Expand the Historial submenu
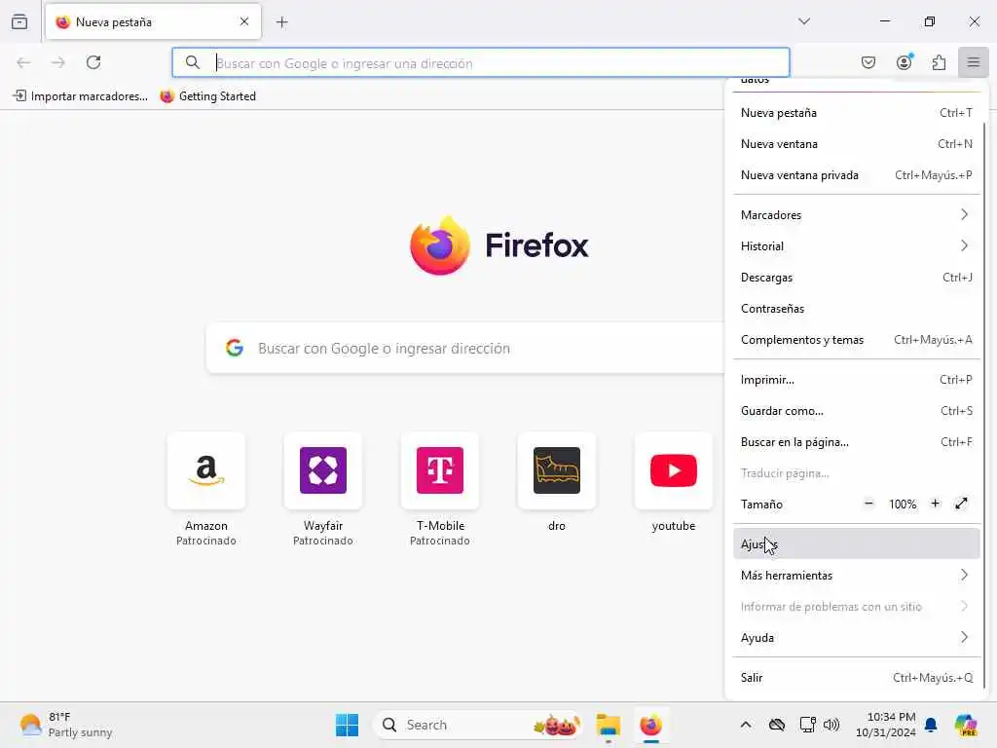997x748 pixels. (856, 246)
